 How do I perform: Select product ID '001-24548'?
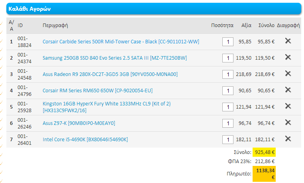click(x=24, y=74)
